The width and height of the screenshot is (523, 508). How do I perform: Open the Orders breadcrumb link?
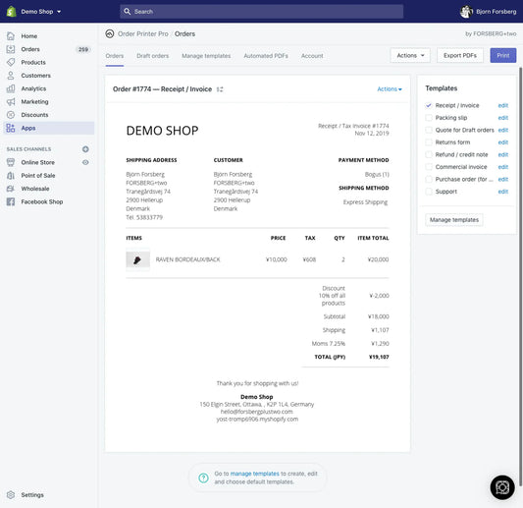click(184, 33)
